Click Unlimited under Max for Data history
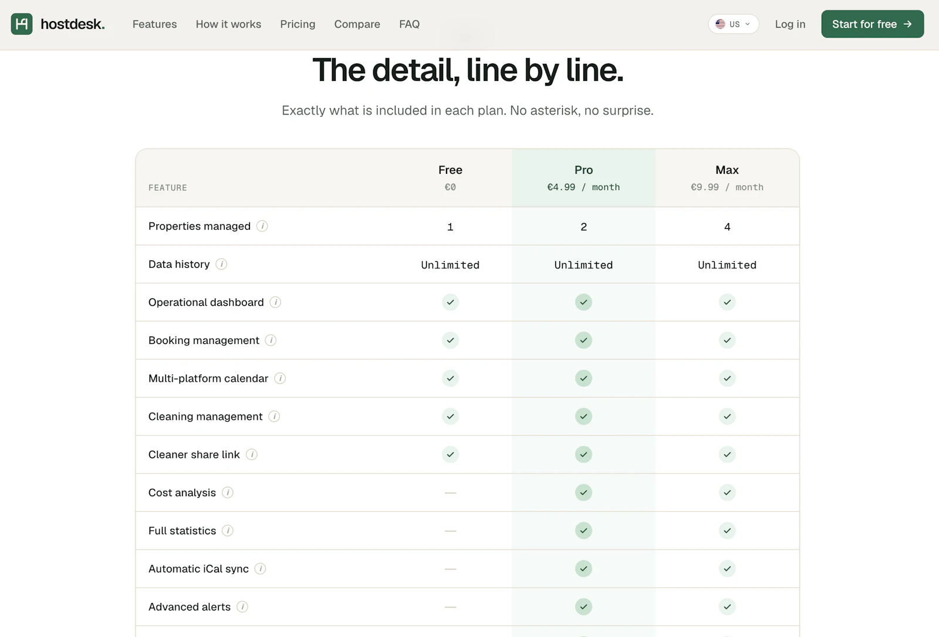 727,265
